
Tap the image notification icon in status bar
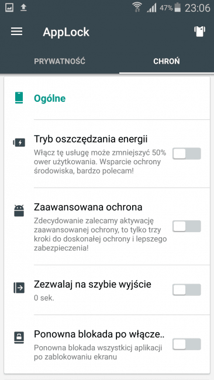(9, 8)
